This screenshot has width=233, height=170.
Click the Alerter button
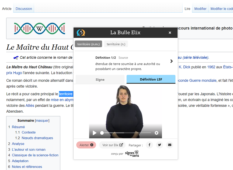tap(86, 145)
